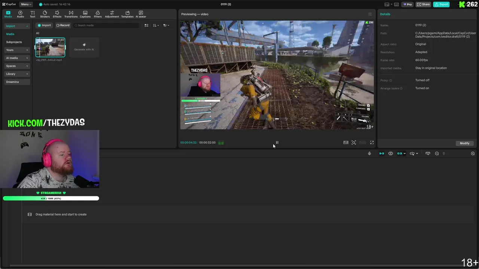The height and width of the screenshot is (269, 479).
Task: Open the Captions panel
Action: (x=85, y=14)
